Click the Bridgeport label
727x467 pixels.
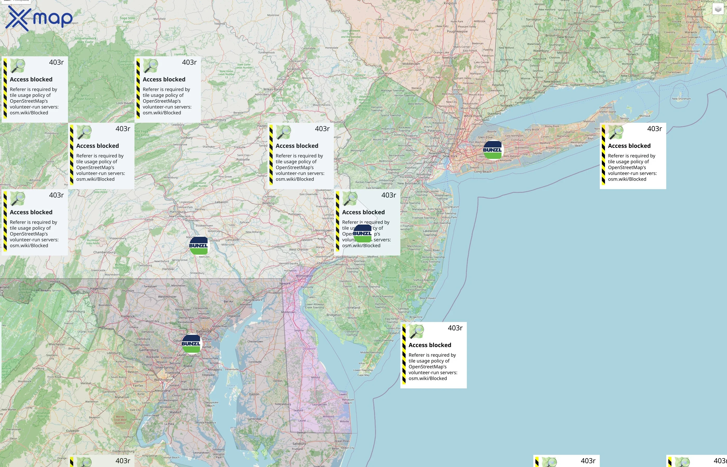click(527, 98)
